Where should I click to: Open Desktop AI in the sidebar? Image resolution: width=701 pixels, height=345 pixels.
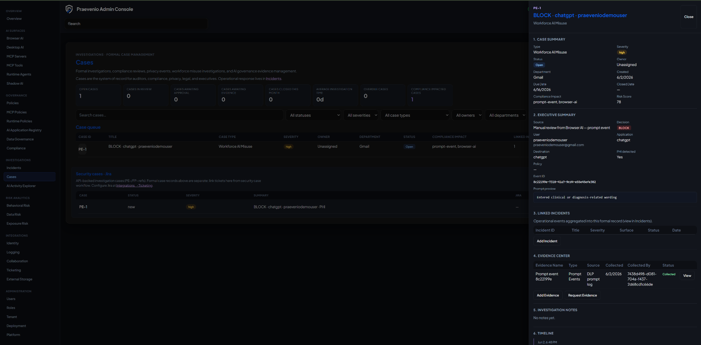(x=15, y=47)
